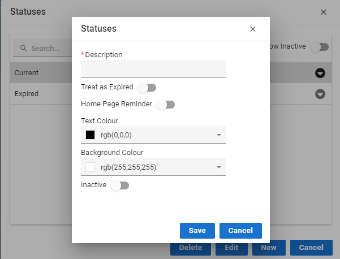
Task: Open the Background Colour dropdown
Action: (x=153, y=167)
